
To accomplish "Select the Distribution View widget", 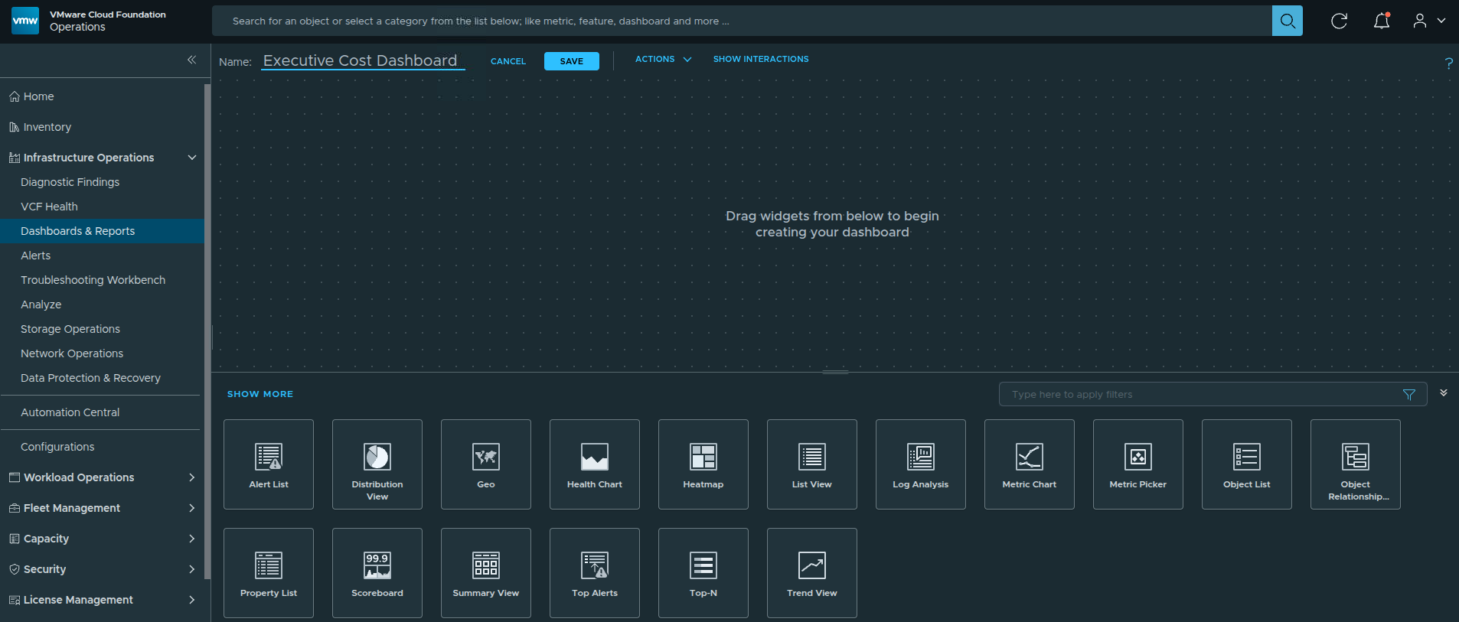I will point(377,464).
